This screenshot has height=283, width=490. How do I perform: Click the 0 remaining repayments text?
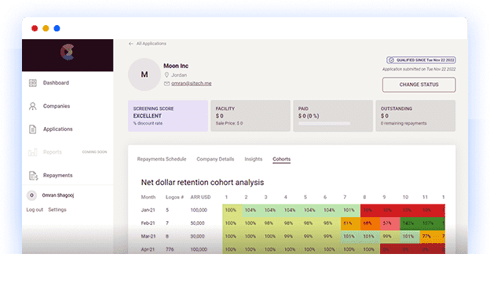tap(404, 124)
